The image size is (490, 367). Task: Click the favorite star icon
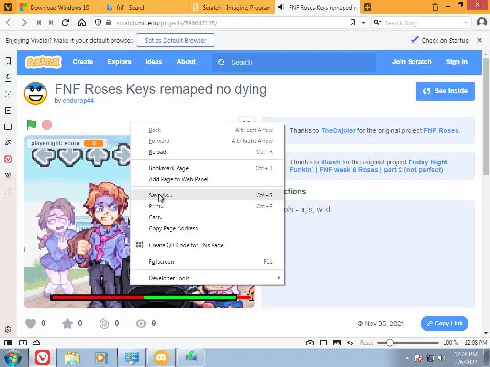point(67,324)
